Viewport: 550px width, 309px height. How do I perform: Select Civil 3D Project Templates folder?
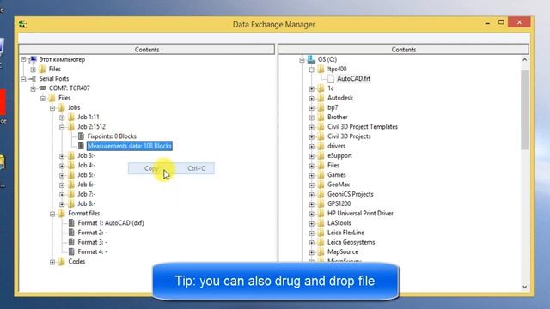point(363,126)
